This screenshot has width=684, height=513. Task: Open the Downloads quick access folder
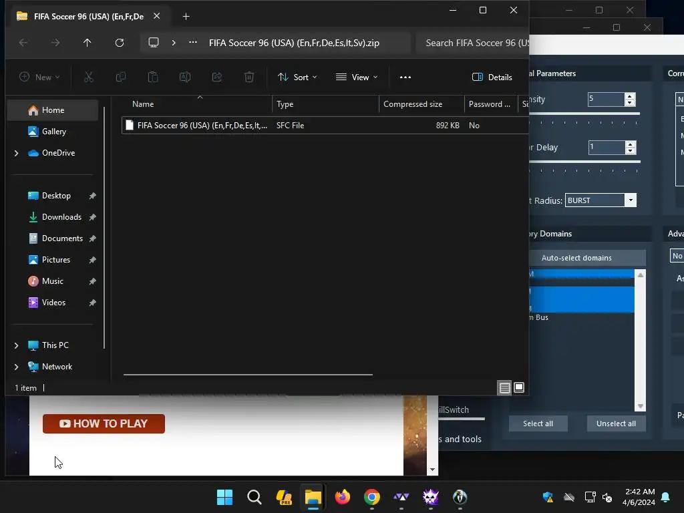[x=61, y=217]
